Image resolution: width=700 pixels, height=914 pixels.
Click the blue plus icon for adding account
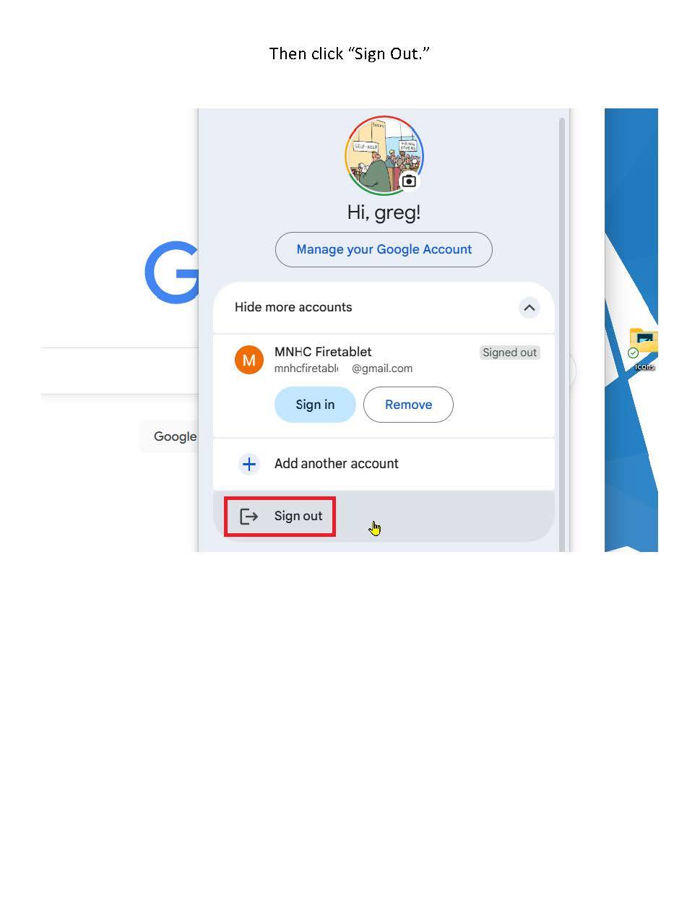tap(249, 464)
